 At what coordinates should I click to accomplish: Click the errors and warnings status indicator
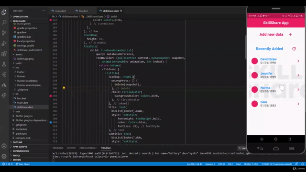click(x=7, y=164)
